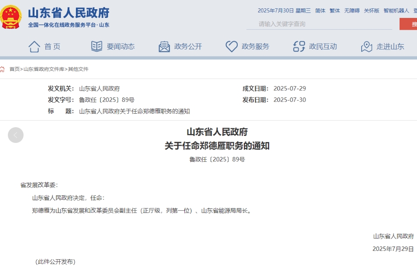Click the interaction icon beside 政民互动

[x=299, y=46]
